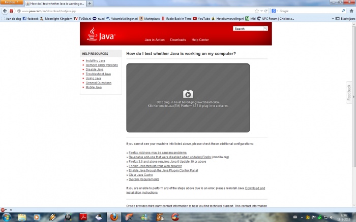Expand hidden bookmarks with double chevron
This screenshot has width=356, height=222.
point(333,19)
